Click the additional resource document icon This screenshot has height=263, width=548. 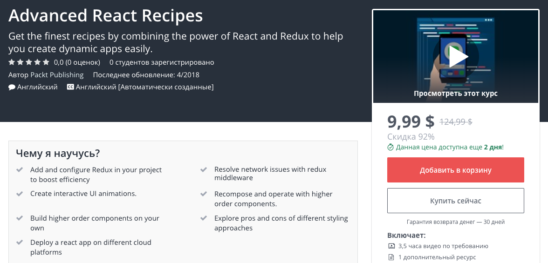(x=391, y=257)
